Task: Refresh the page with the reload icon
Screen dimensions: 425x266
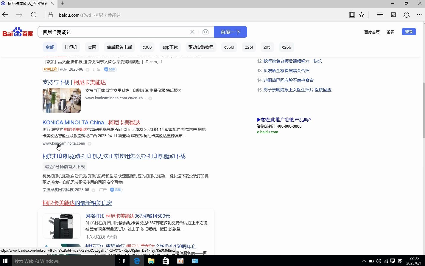Action: click(33, 14)
